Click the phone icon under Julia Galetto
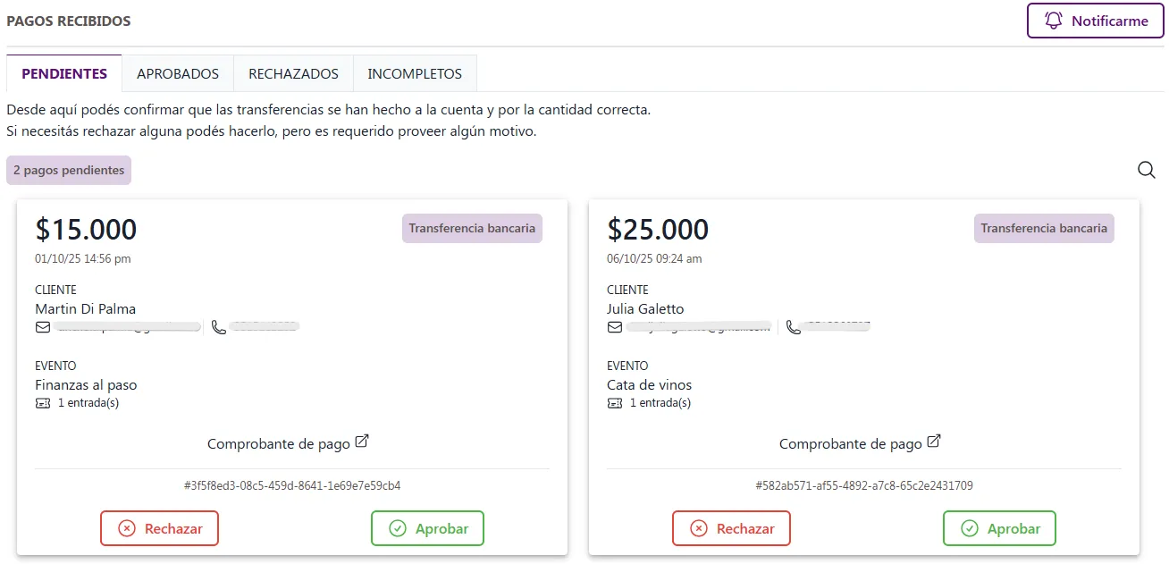 pos(793,327)
